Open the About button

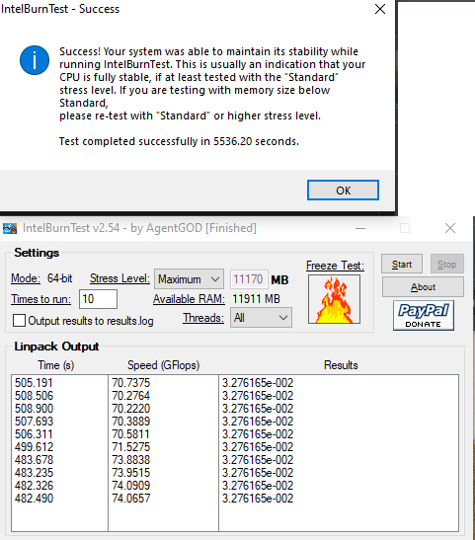click(x=423, y=287)
